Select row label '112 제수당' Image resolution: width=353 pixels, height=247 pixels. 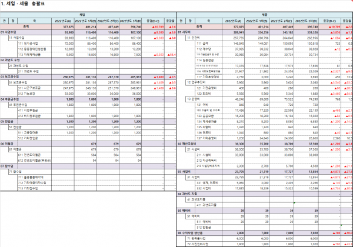click(x=204, y=49)
